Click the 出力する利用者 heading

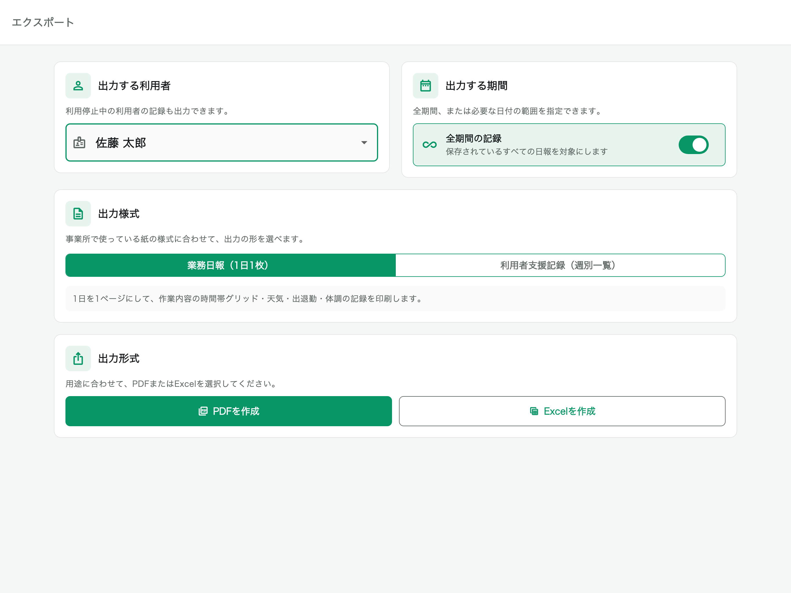pos(134,86)
